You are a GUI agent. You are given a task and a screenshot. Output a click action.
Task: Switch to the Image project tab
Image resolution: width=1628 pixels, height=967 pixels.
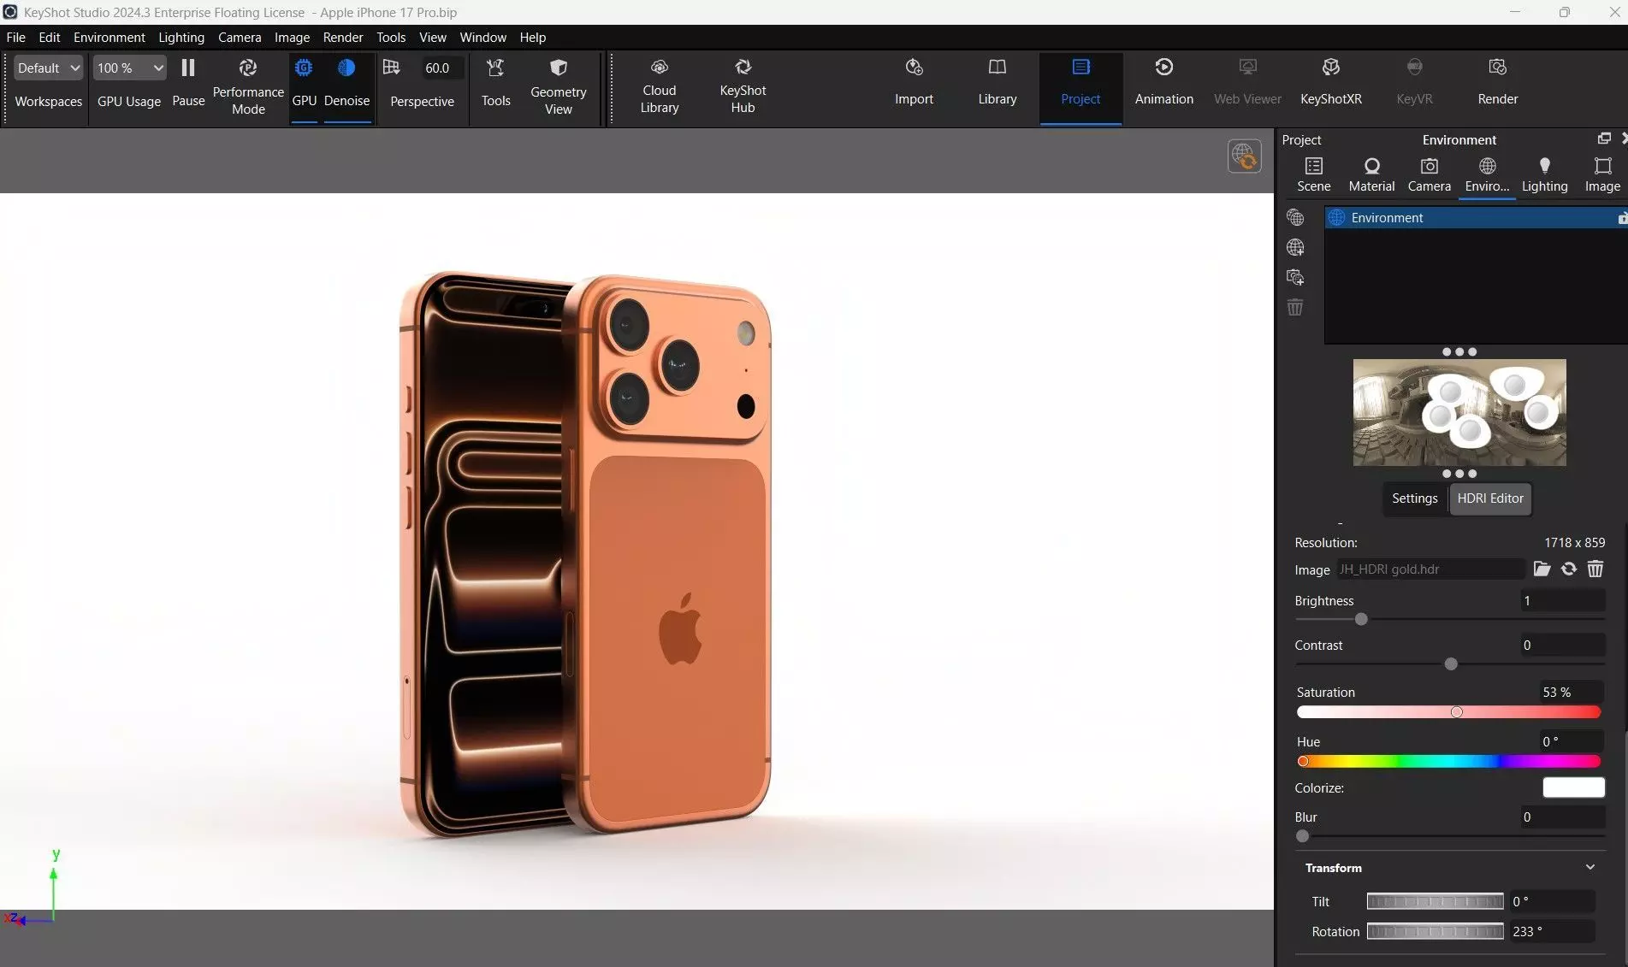[1602, 174]
